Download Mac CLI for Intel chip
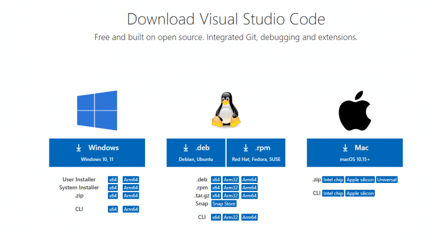Screen dimensions: 432x241 (x=333, y=193)
